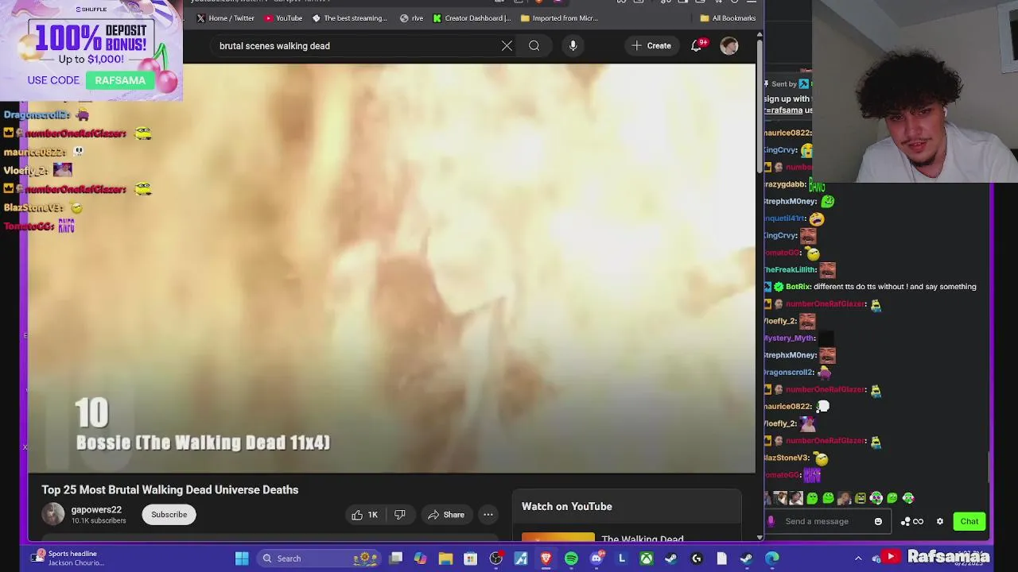Click Watch on YouTube link
Screen dimensions: 1018x572
(567, 507)
